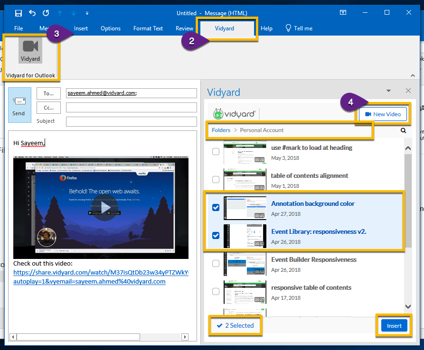Switch to the Review tab
The image size is (424, 350).
tap(184, 28)
